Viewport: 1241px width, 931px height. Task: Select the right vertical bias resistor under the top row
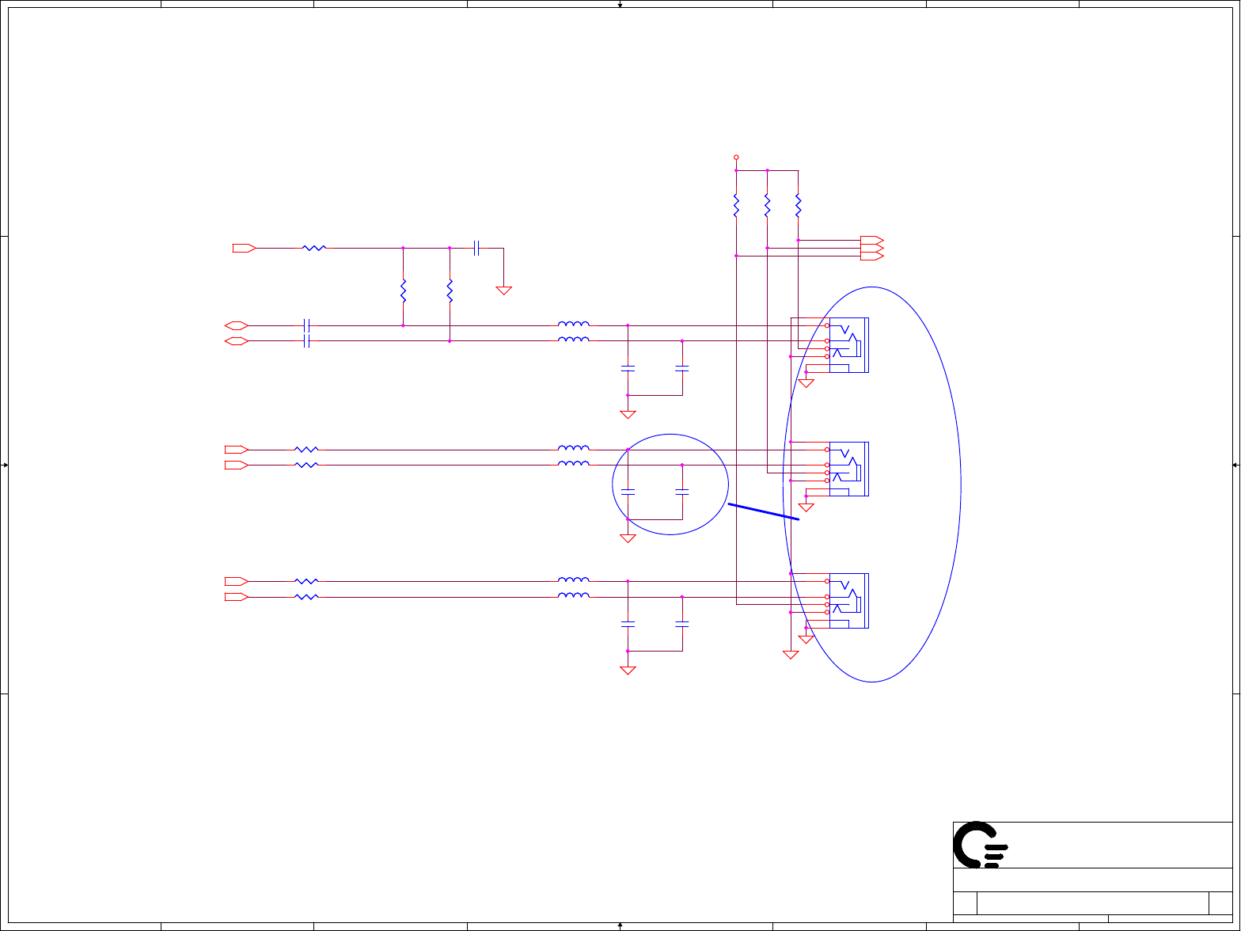coord(450,291)
